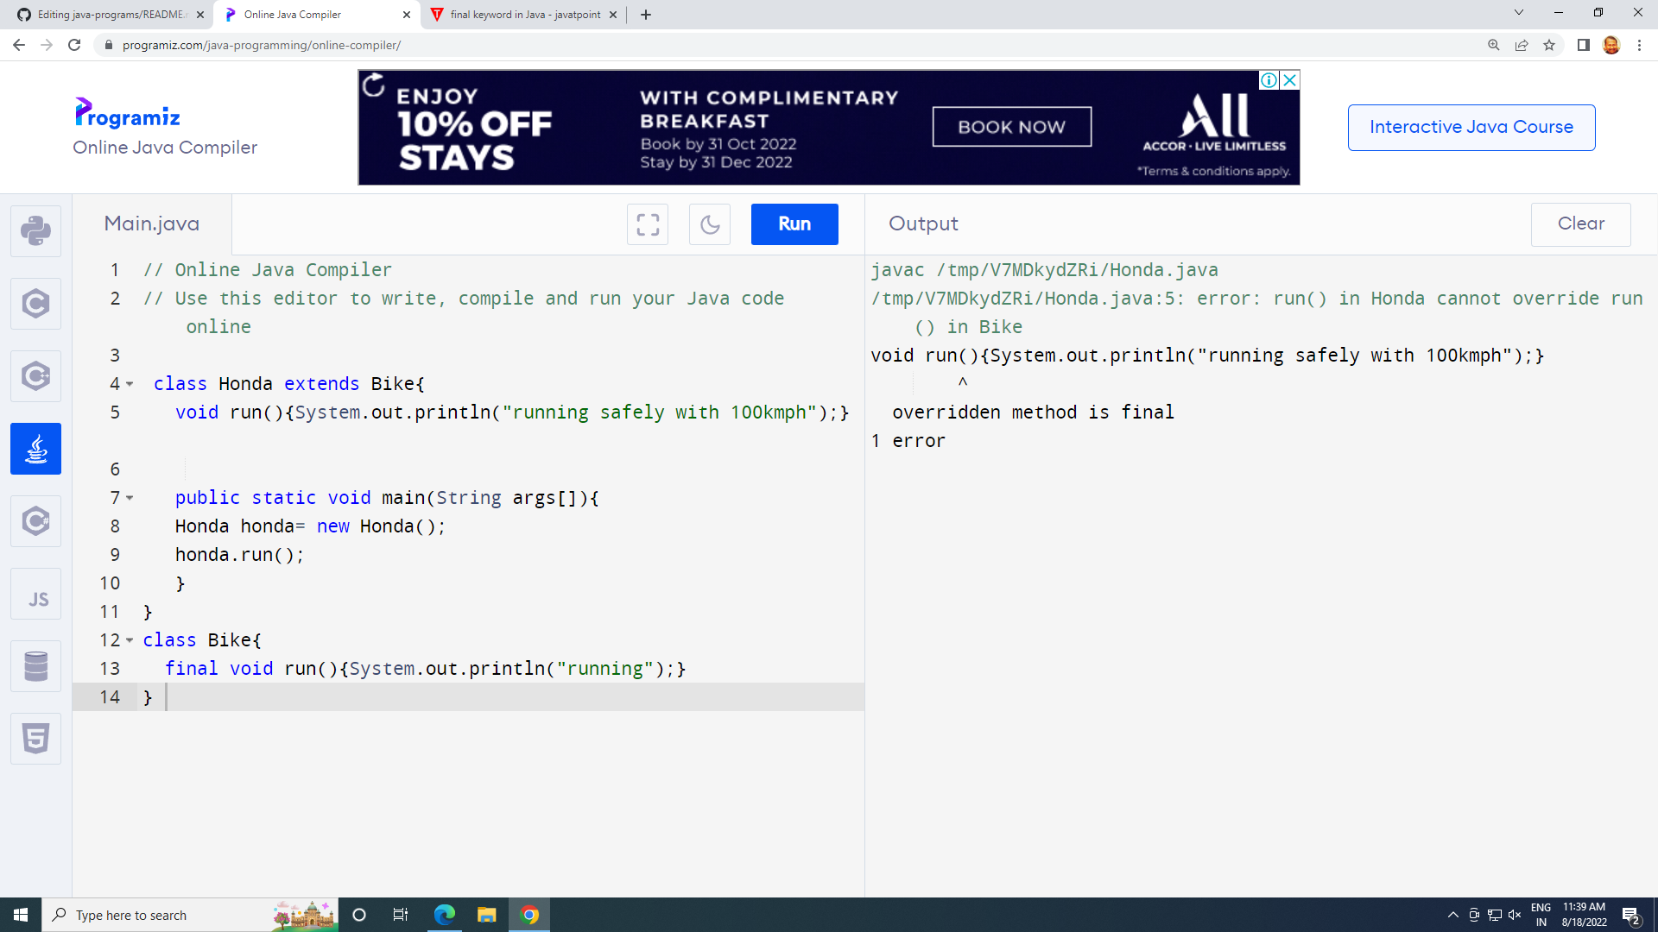Switch to the Python compiler
1658x932 pixels.
pos(35,230)
